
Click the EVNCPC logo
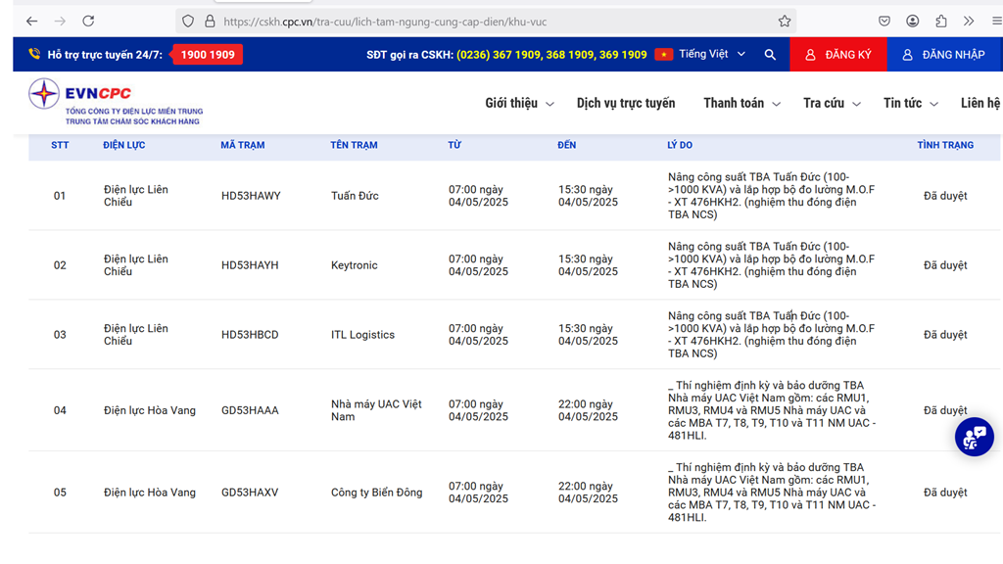(x=115, y=102)
